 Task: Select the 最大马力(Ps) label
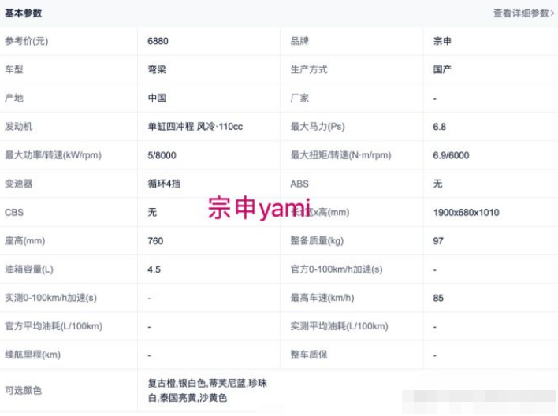[x=318, y=127]
